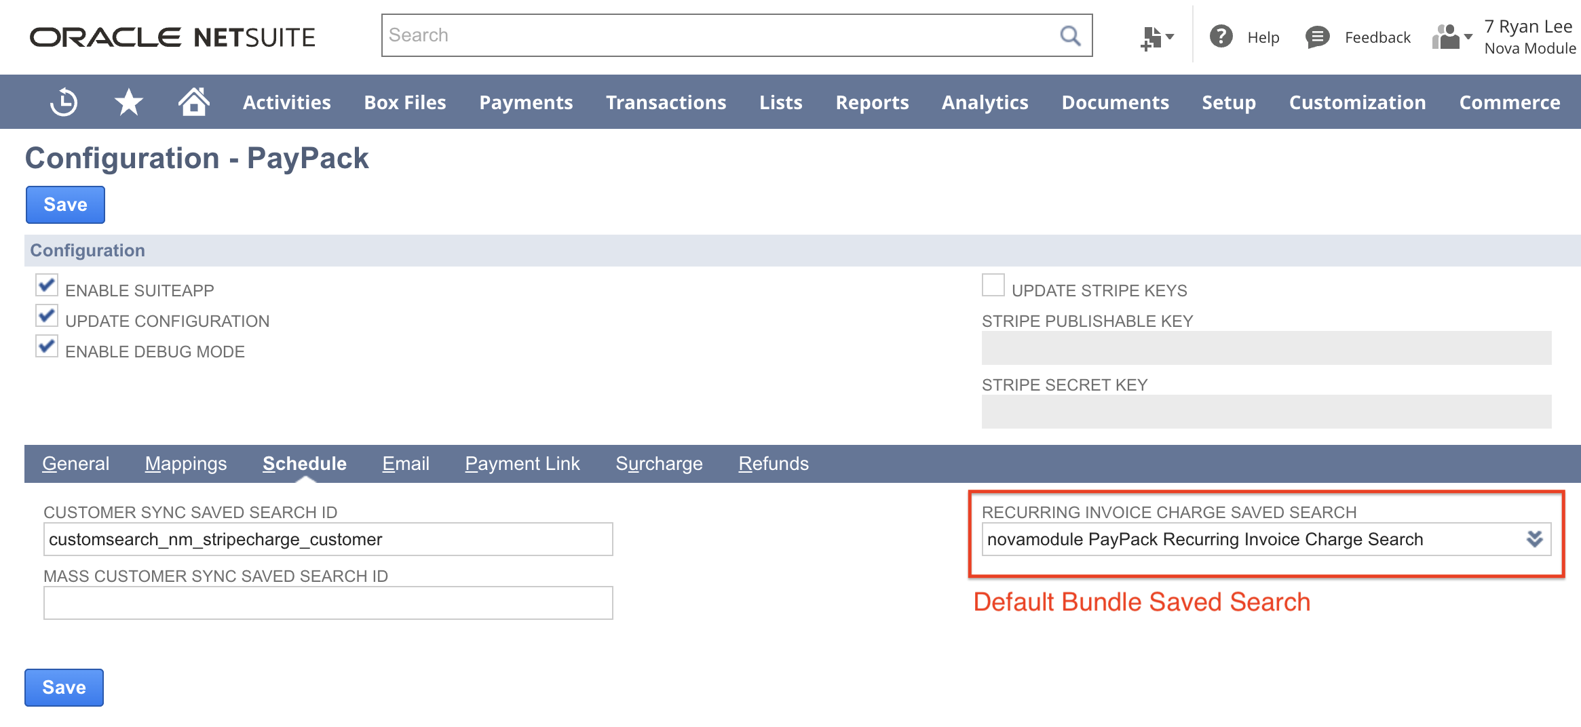Open the Box Files menu
Viewport: 1581px width, 727px height.
point(405,102)
